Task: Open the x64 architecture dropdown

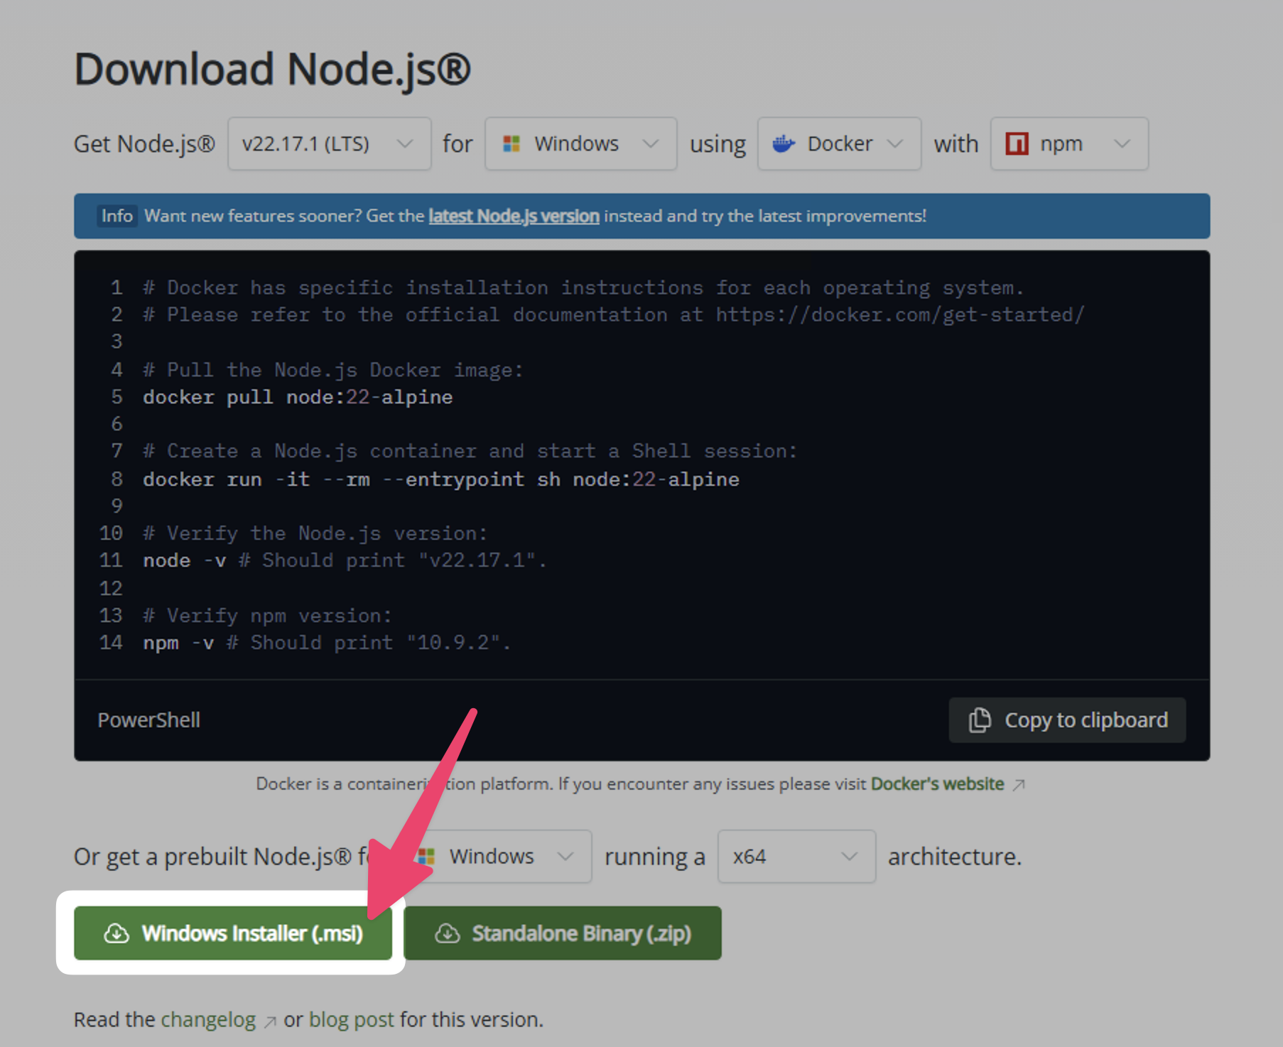Action: pos(796,857)
